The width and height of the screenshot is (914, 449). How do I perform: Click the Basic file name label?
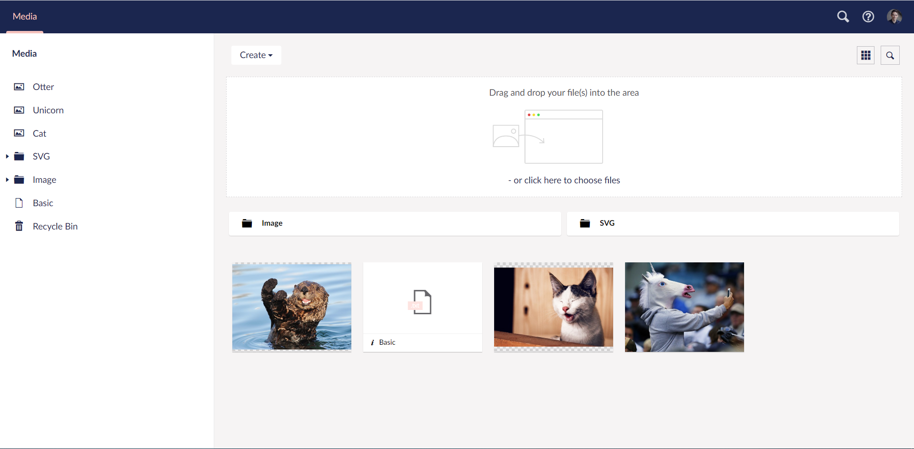pos(387,342)
